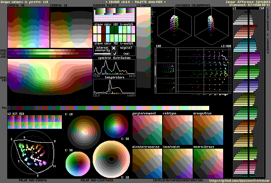Click the polar hue-chroma gamut plot

click(33, 152)
